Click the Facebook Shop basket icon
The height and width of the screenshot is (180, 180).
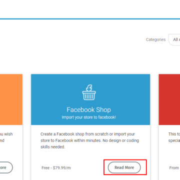(89, 92)
